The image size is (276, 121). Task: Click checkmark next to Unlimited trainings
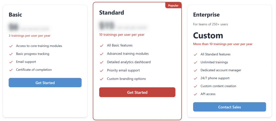coord(195,63)
